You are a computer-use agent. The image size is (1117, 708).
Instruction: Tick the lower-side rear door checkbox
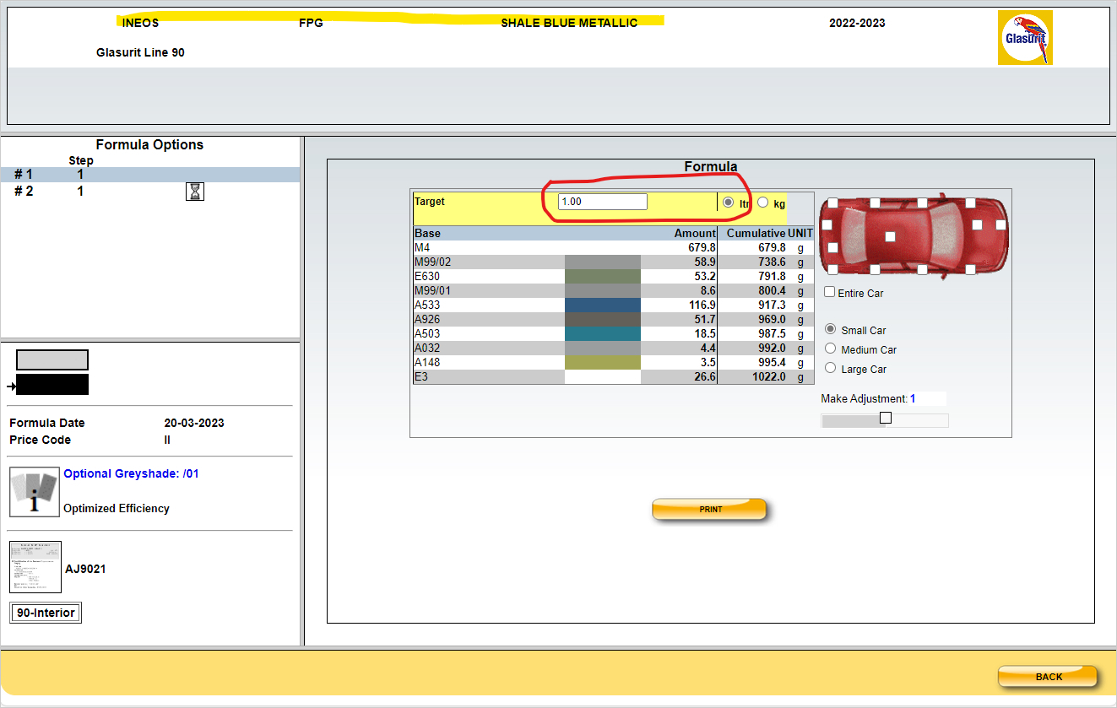click(x=875, y=270)
